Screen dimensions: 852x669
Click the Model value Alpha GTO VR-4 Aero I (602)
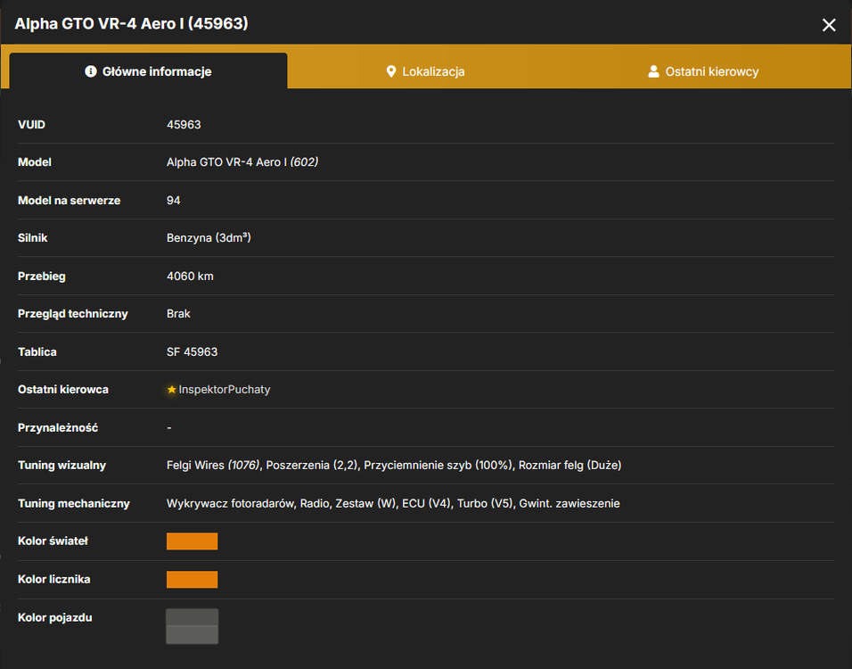[x=242, y=162]
